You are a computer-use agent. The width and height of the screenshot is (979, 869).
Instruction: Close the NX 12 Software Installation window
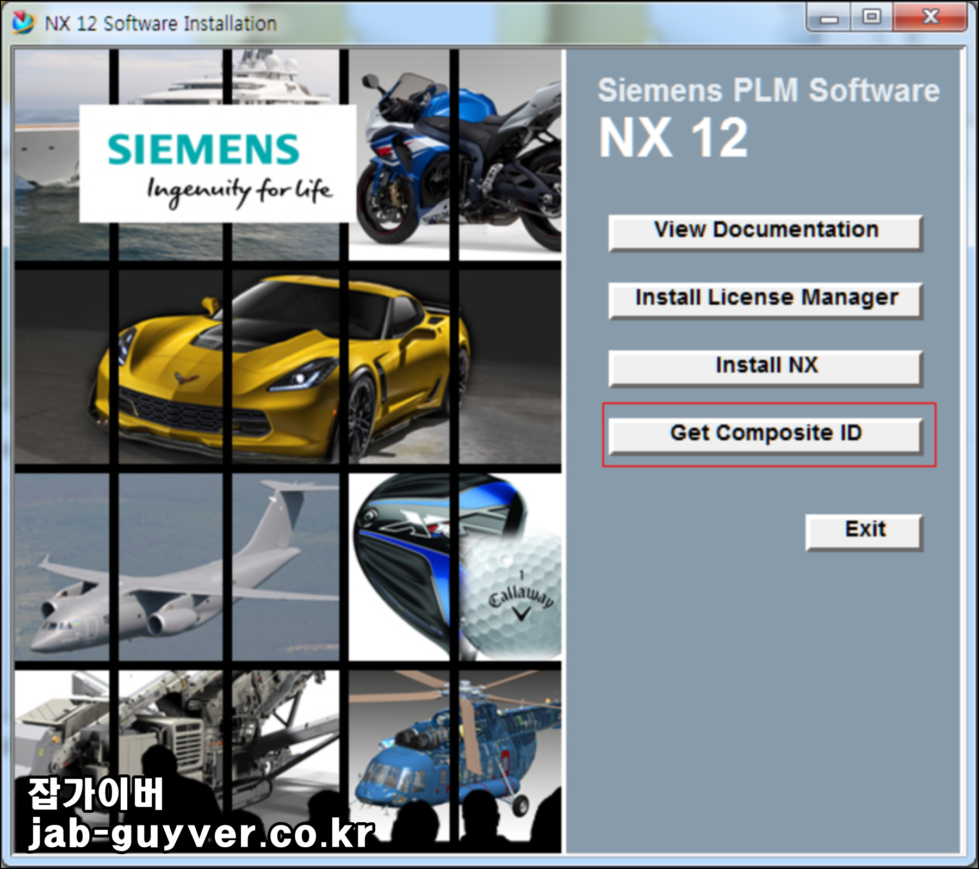tap(930, 18)
